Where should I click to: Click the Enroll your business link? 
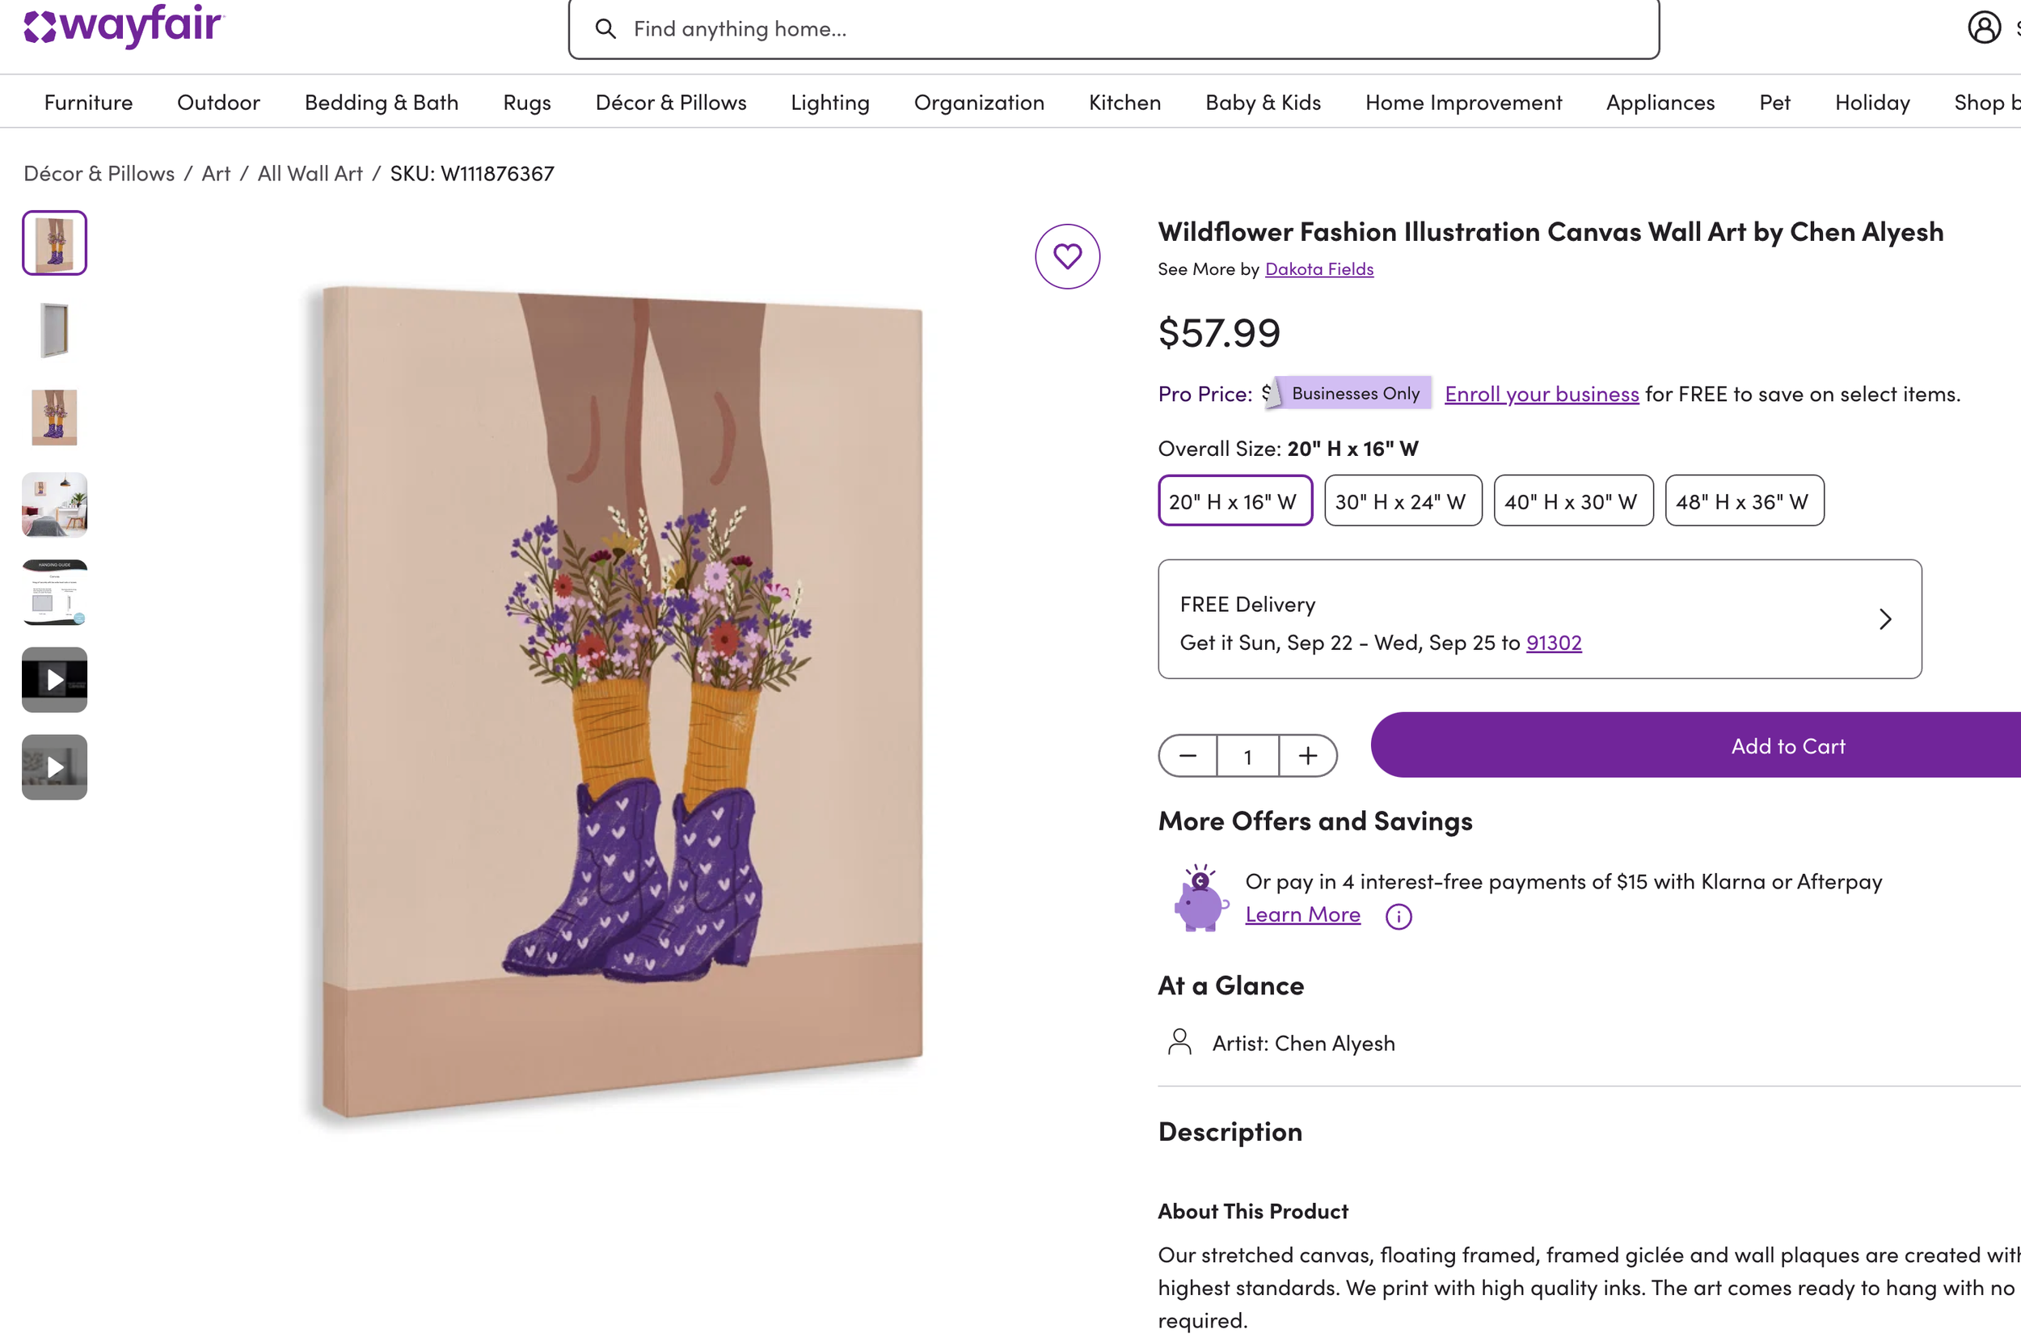coord(1541,394)
